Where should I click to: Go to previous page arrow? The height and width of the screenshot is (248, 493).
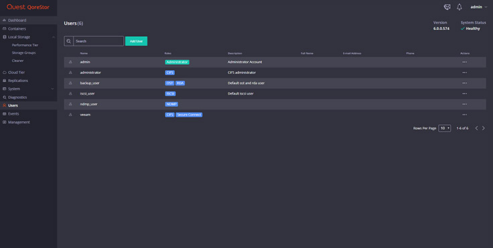(x=476, y=128)
